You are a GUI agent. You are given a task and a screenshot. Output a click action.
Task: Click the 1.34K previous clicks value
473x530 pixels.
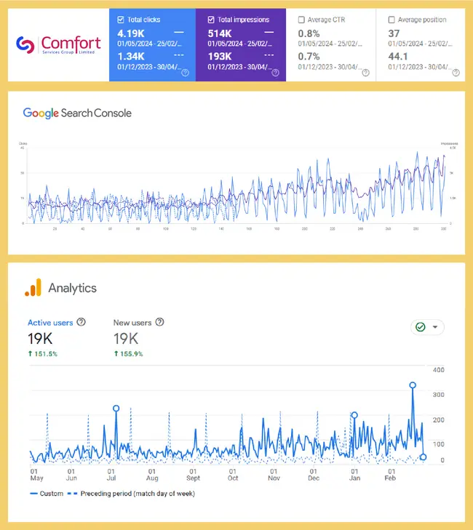[x=131, y=56]
